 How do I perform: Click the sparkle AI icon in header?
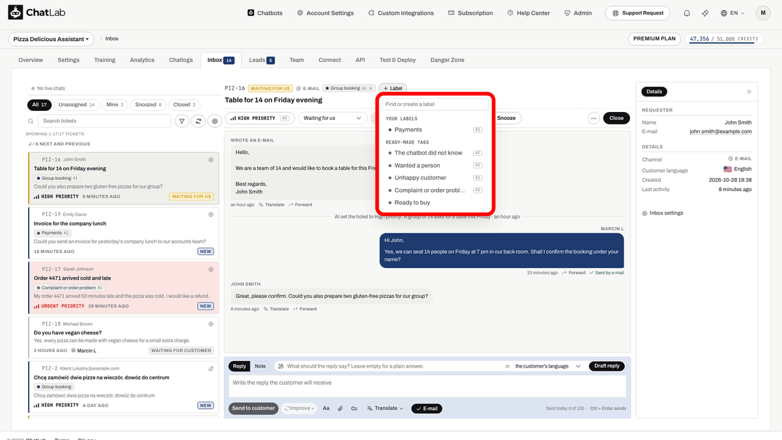pos(705,13)
